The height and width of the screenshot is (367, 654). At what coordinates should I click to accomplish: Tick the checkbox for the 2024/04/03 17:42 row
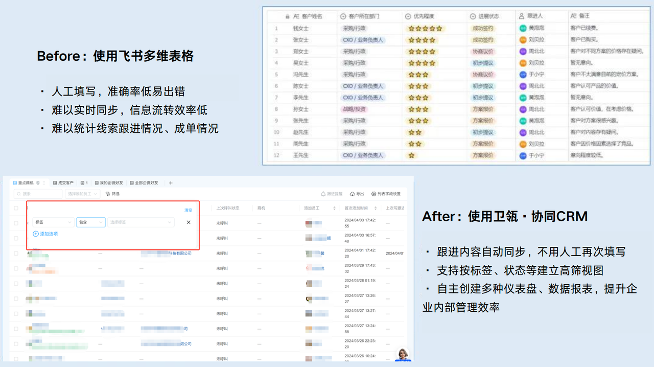click(x=16, y=223)
